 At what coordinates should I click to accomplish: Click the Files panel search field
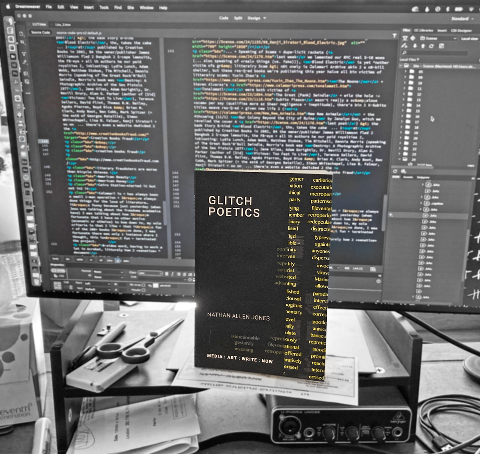434,53
